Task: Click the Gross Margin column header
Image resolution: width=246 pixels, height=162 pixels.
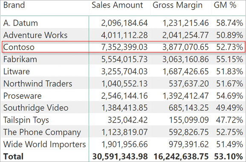Action: [177, 6]
